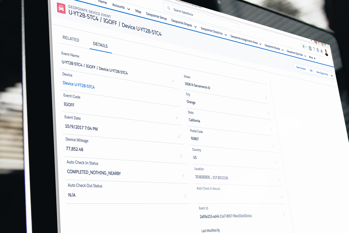Image resolution: width=349 pixels, height=233 pixels.
Task: Click the '33.8182835, -117.8312136' location value
Action: [211, 177]
